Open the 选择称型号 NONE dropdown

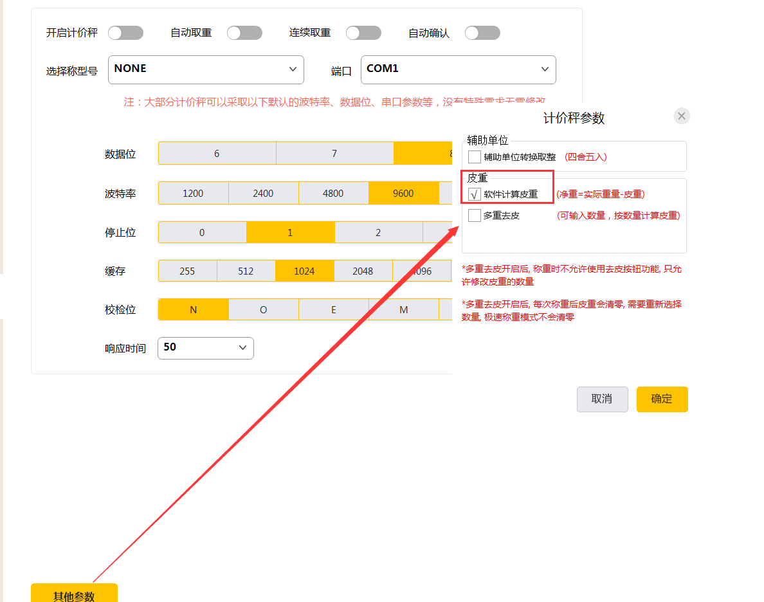[x=206, y=69]
